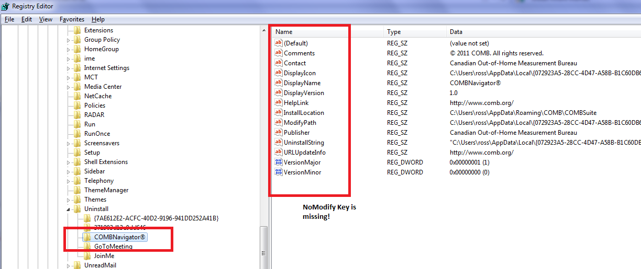Select the Run registry key
The height and width of the screenshot is (269, 641).
pos(90,124)
